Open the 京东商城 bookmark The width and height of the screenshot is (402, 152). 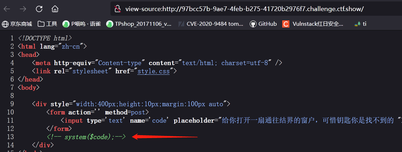click(x=17, y=24)
